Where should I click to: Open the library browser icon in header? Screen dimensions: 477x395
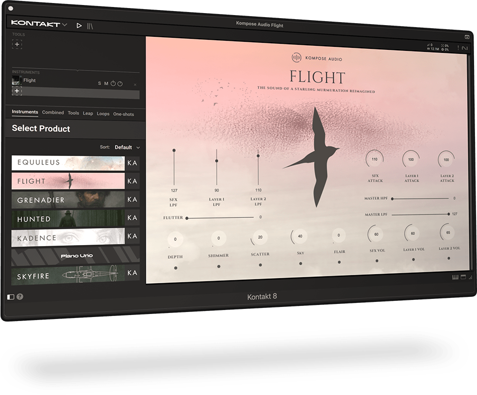[x=90, y=26]
